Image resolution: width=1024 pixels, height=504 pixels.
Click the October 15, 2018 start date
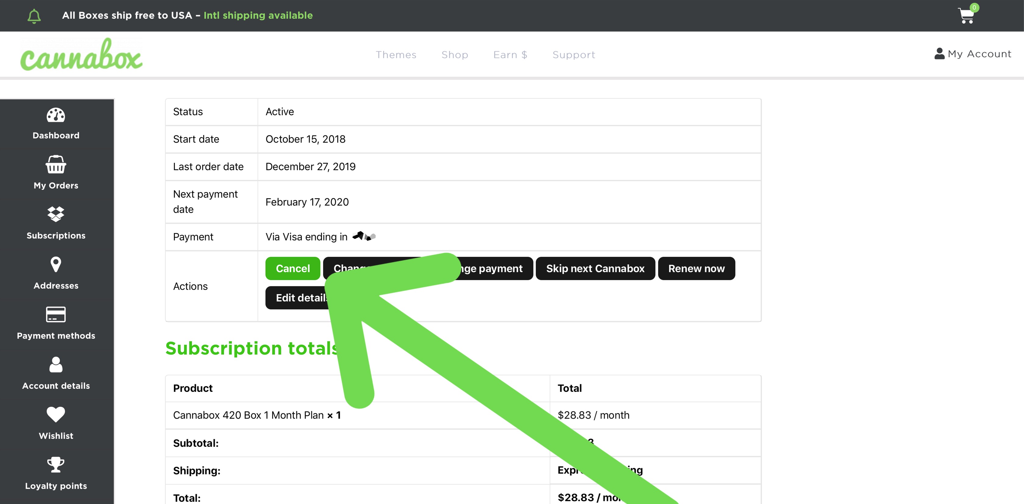[305, 139]
